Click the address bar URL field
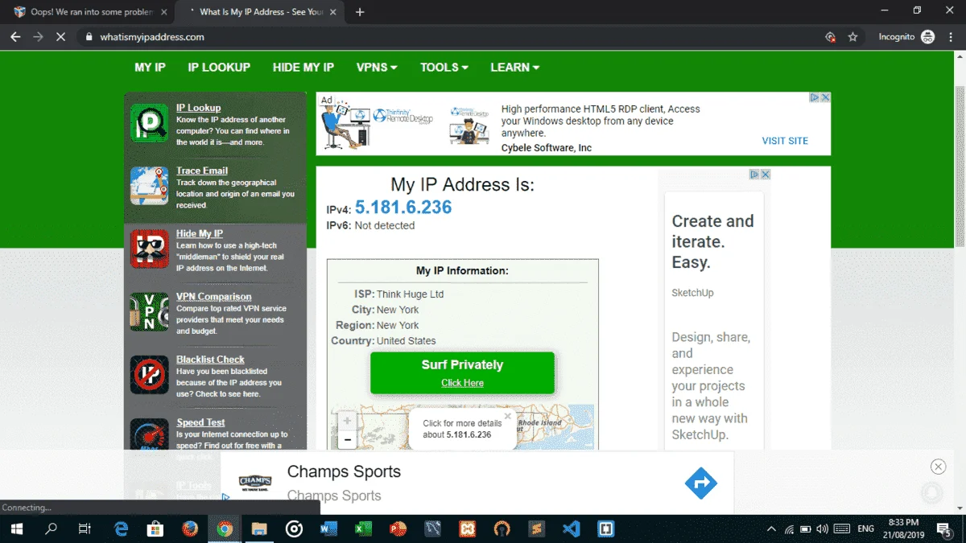Viewport: 966px width, 543px height. [451, 37]
